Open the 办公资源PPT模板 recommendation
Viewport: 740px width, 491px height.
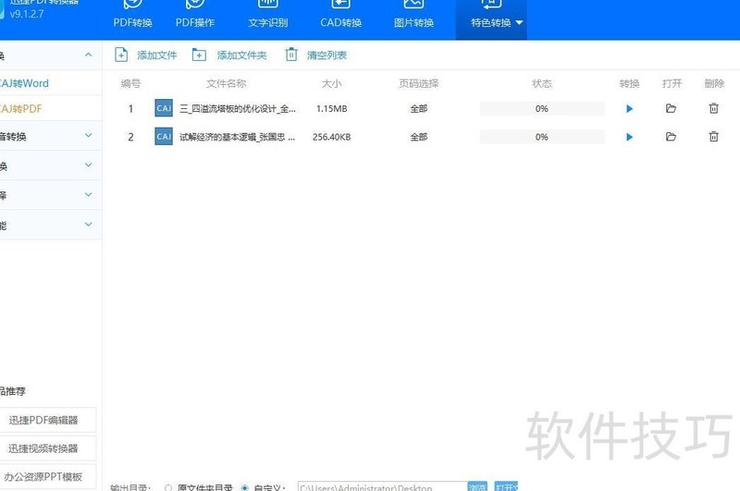(43, 477)
